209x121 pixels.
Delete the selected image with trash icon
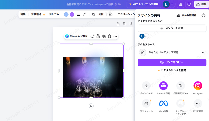[109, 36]
